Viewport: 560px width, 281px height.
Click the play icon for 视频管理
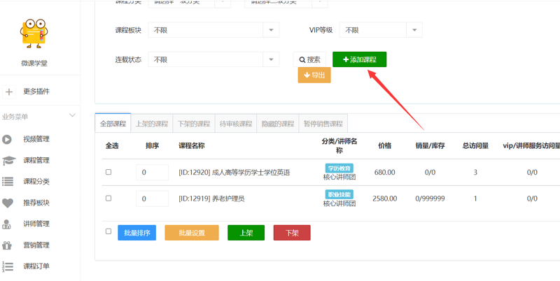[7, 139]
